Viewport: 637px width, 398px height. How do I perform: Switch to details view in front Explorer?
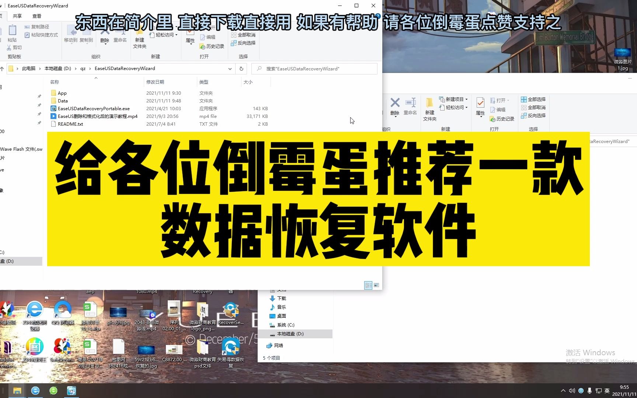[x=368, y=285]
